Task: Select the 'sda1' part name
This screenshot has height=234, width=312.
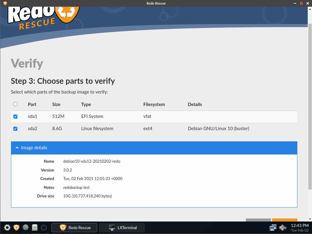Action: [32, 116]
